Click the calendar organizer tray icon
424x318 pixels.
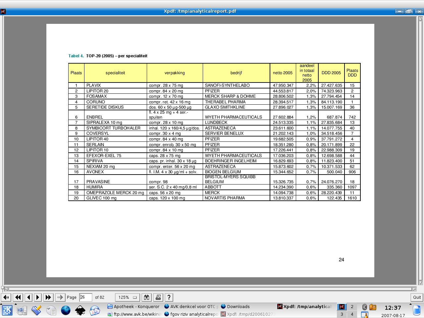point(365,315)
